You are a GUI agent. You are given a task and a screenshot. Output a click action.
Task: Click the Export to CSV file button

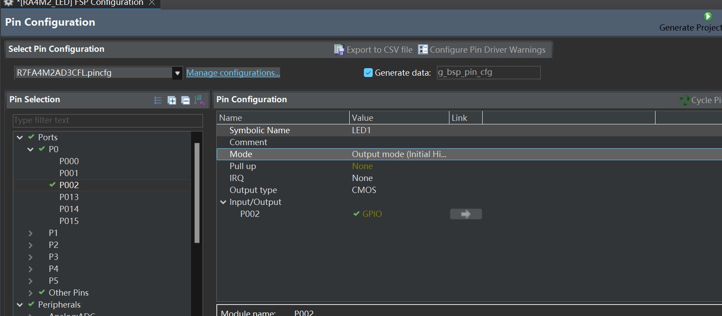coord(373,50)
